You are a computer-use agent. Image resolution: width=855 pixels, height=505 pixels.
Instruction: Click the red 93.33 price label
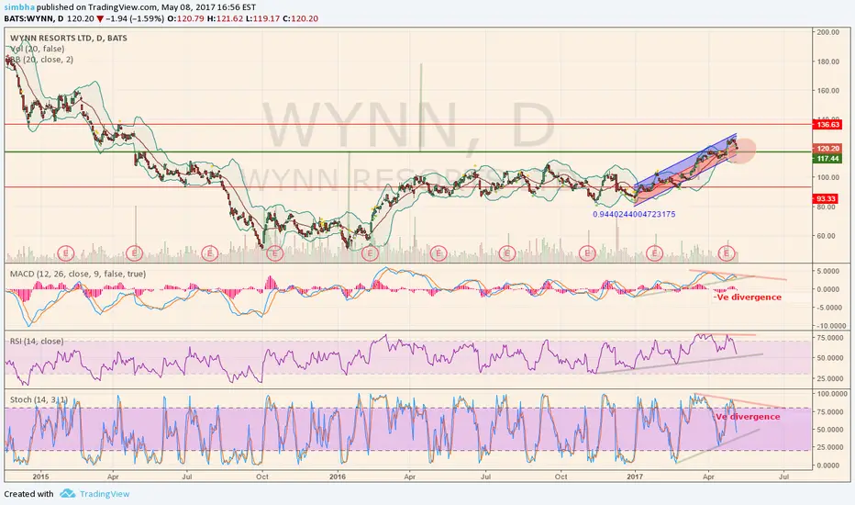click(826, 198)
